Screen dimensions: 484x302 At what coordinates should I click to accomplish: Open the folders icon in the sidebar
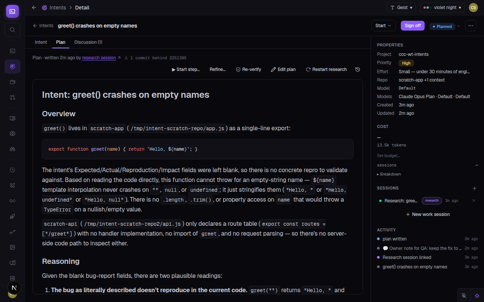pos(12,82)
